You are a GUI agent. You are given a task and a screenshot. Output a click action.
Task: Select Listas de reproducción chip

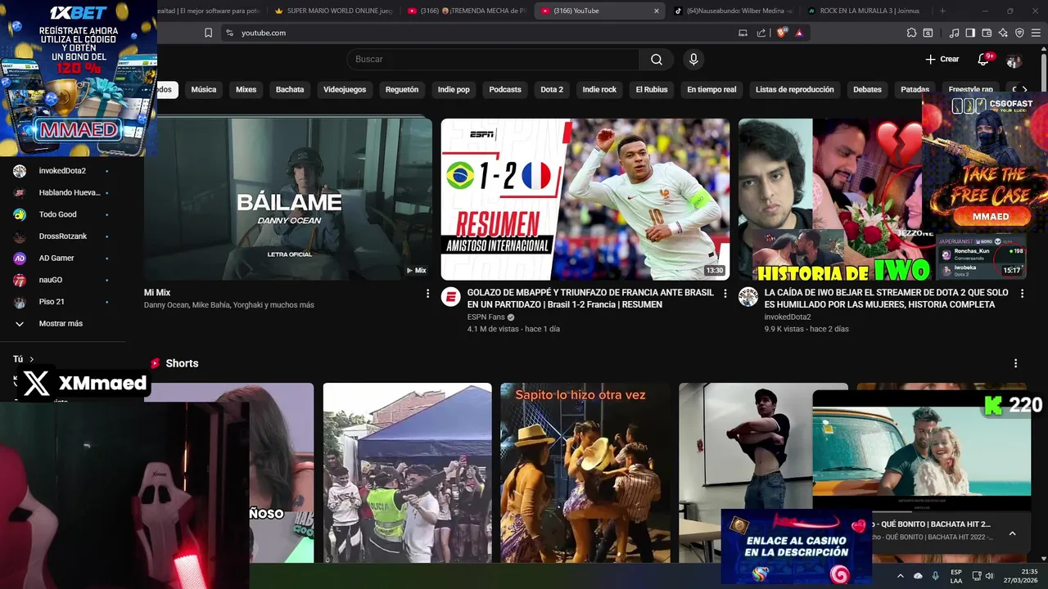coord(795,89)
